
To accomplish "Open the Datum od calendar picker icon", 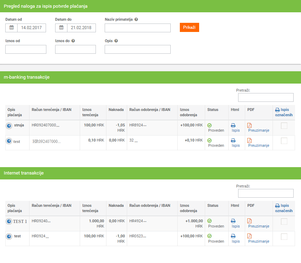I will coord(12,28).
